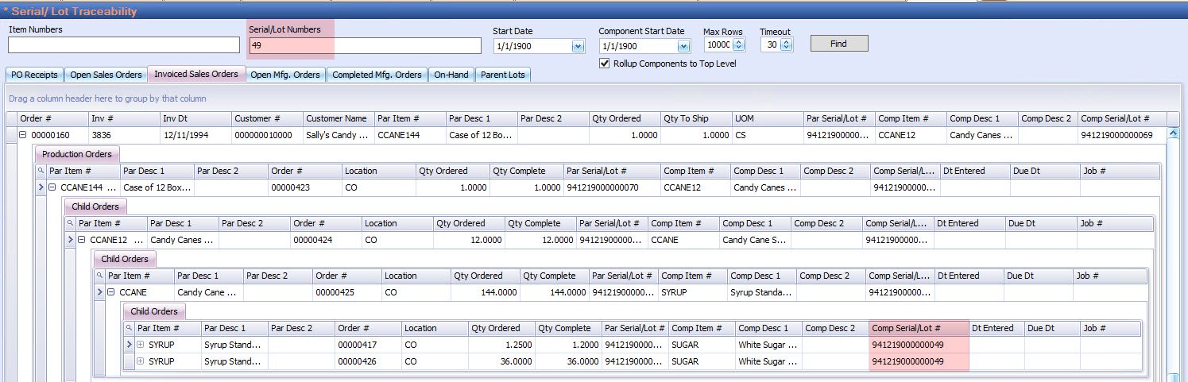1188x382 pixels.
Task: Click row indicator arrow beside CCANE144 row
Action: 41,187
